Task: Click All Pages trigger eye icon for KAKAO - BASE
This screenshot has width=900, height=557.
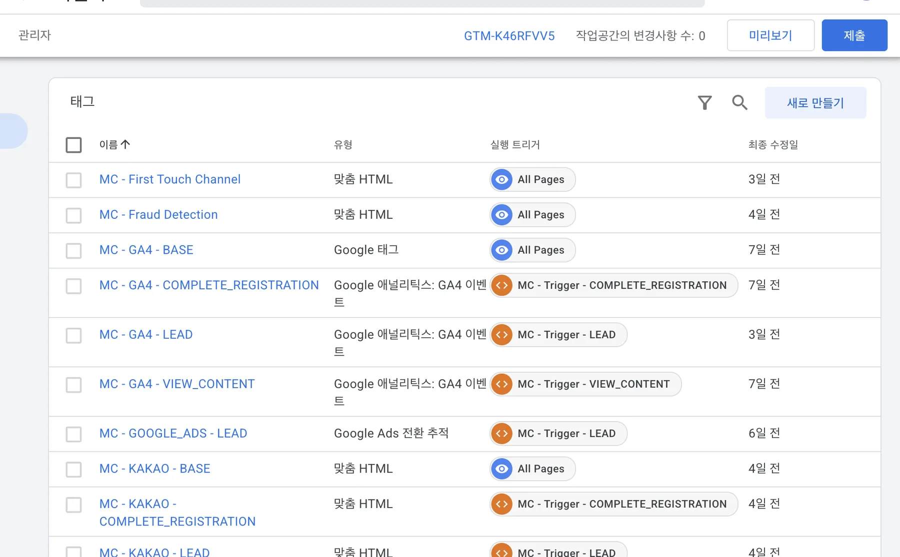Action: [501, 469]
